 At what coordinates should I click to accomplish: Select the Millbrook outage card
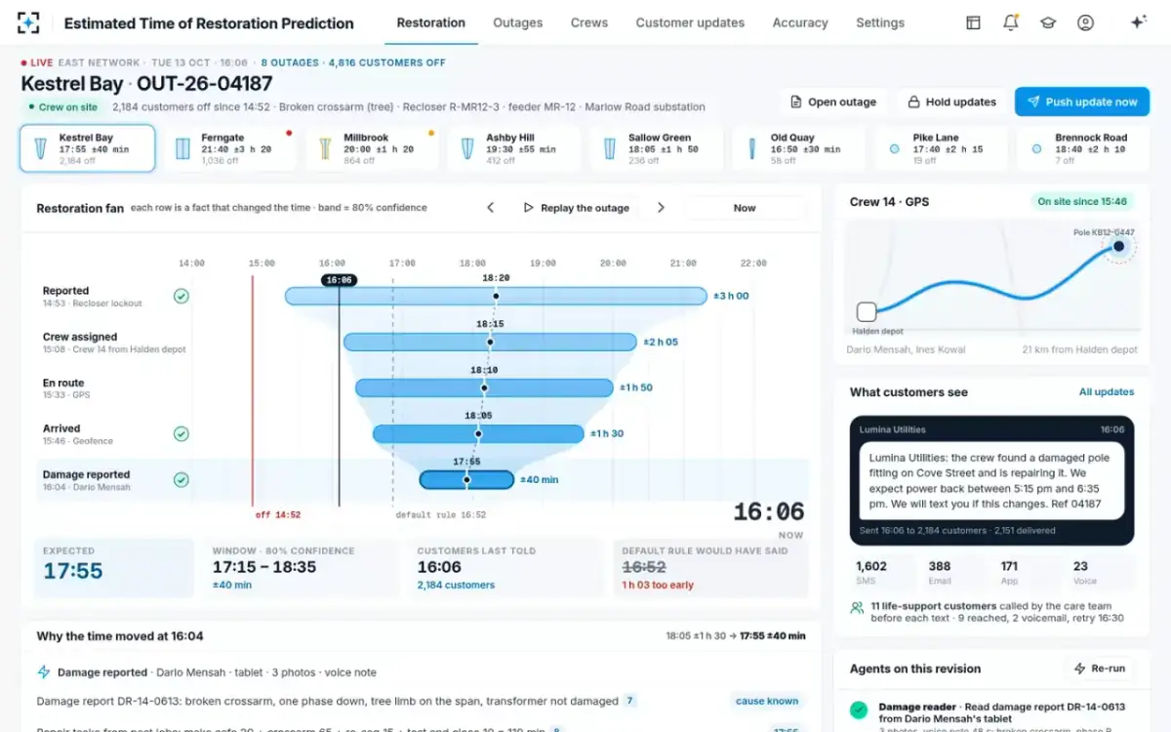point(372,148)
